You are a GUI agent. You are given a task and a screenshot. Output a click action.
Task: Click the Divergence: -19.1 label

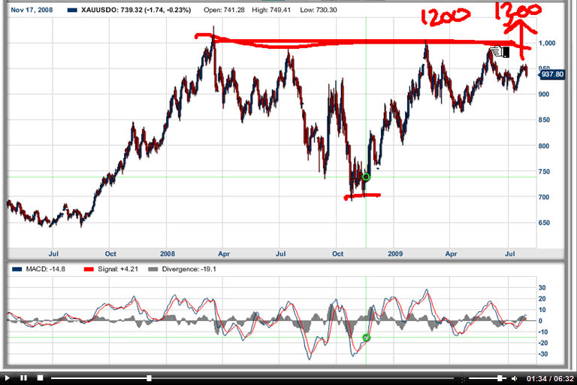[x=189, y=269]
